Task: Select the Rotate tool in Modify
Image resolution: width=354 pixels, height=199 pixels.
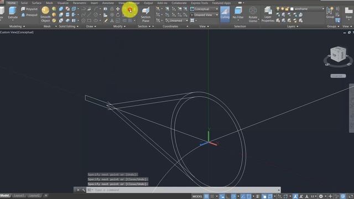Action: click(x=118, y=15)
